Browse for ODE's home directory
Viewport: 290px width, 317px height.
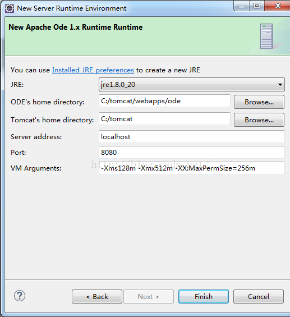(259, 102)
